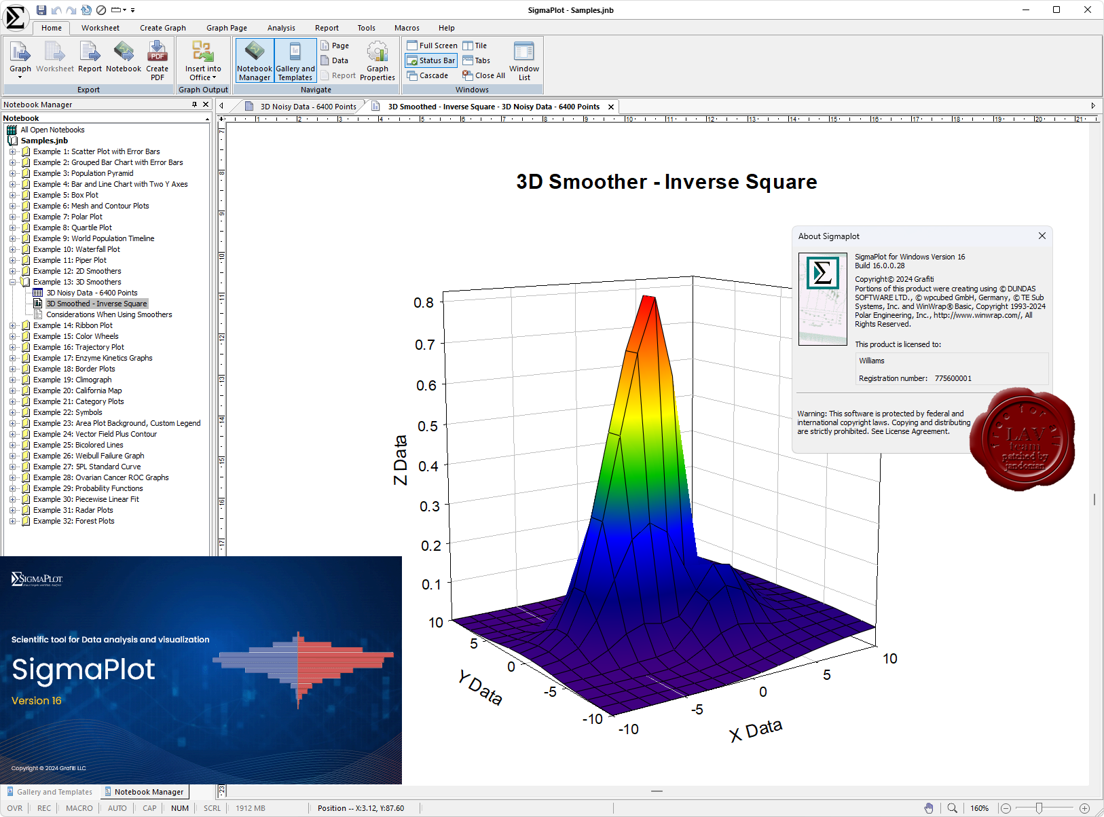Viewport: 1104px width, 817px height.
Task: Tile the windows
Action: coord(475,46)
